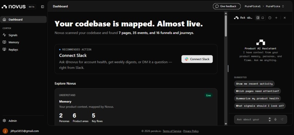The width and height of the screenshot is (294, 135).
Task: Click the chat bubble icon in Give feedback
Action: (217, 6)
